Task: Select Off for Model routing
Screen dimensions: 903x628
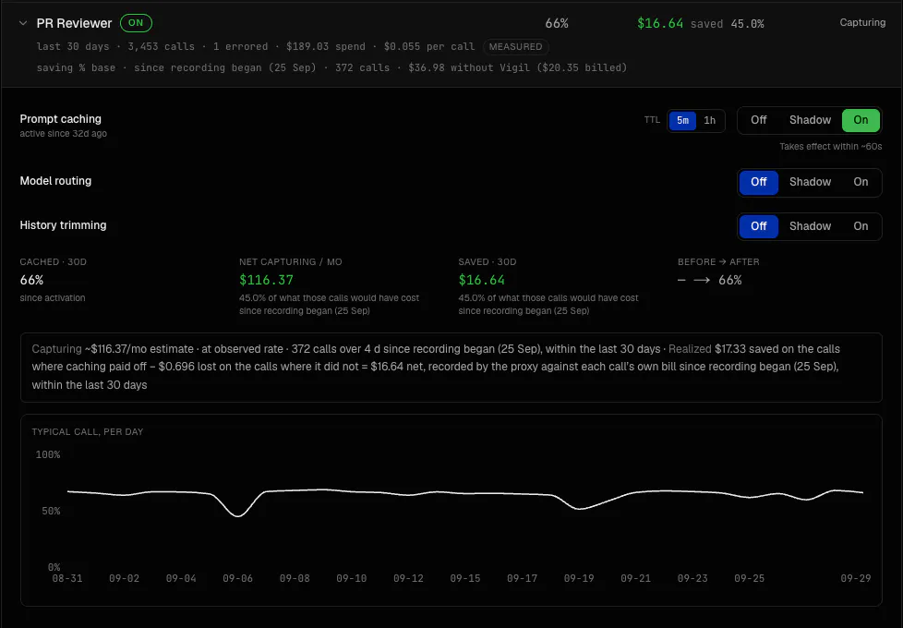Action: coord(758,182)
